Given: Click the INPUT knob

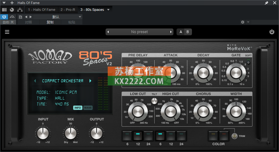Looking at the screenshot, I should pos(43,133).
